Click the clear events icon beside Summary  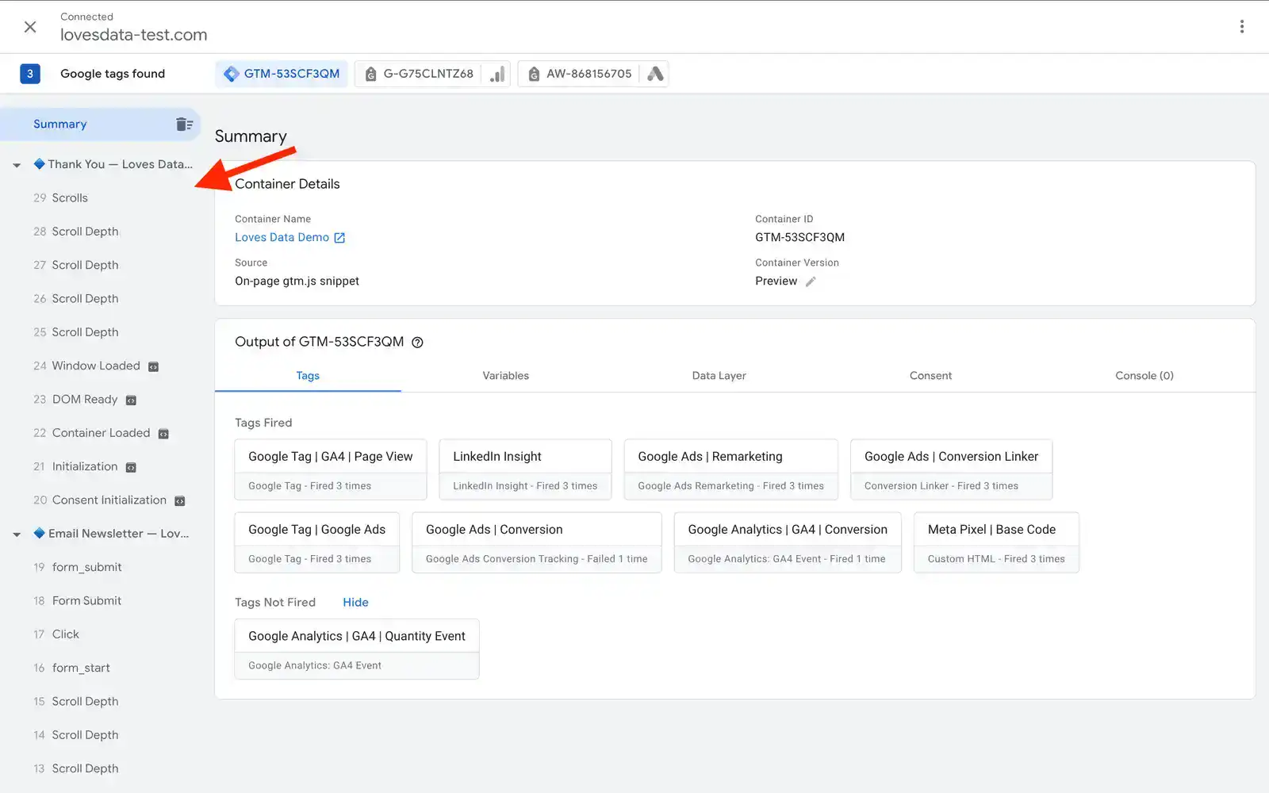pyautogui.click(x=184, y=125)
